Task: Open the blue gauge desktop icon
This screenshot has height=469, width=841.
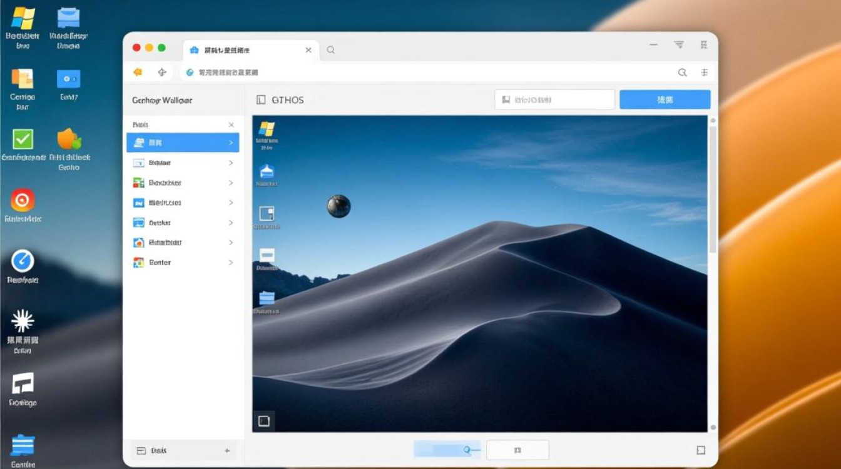Action: pyautogui.click(x=23, y=261)
